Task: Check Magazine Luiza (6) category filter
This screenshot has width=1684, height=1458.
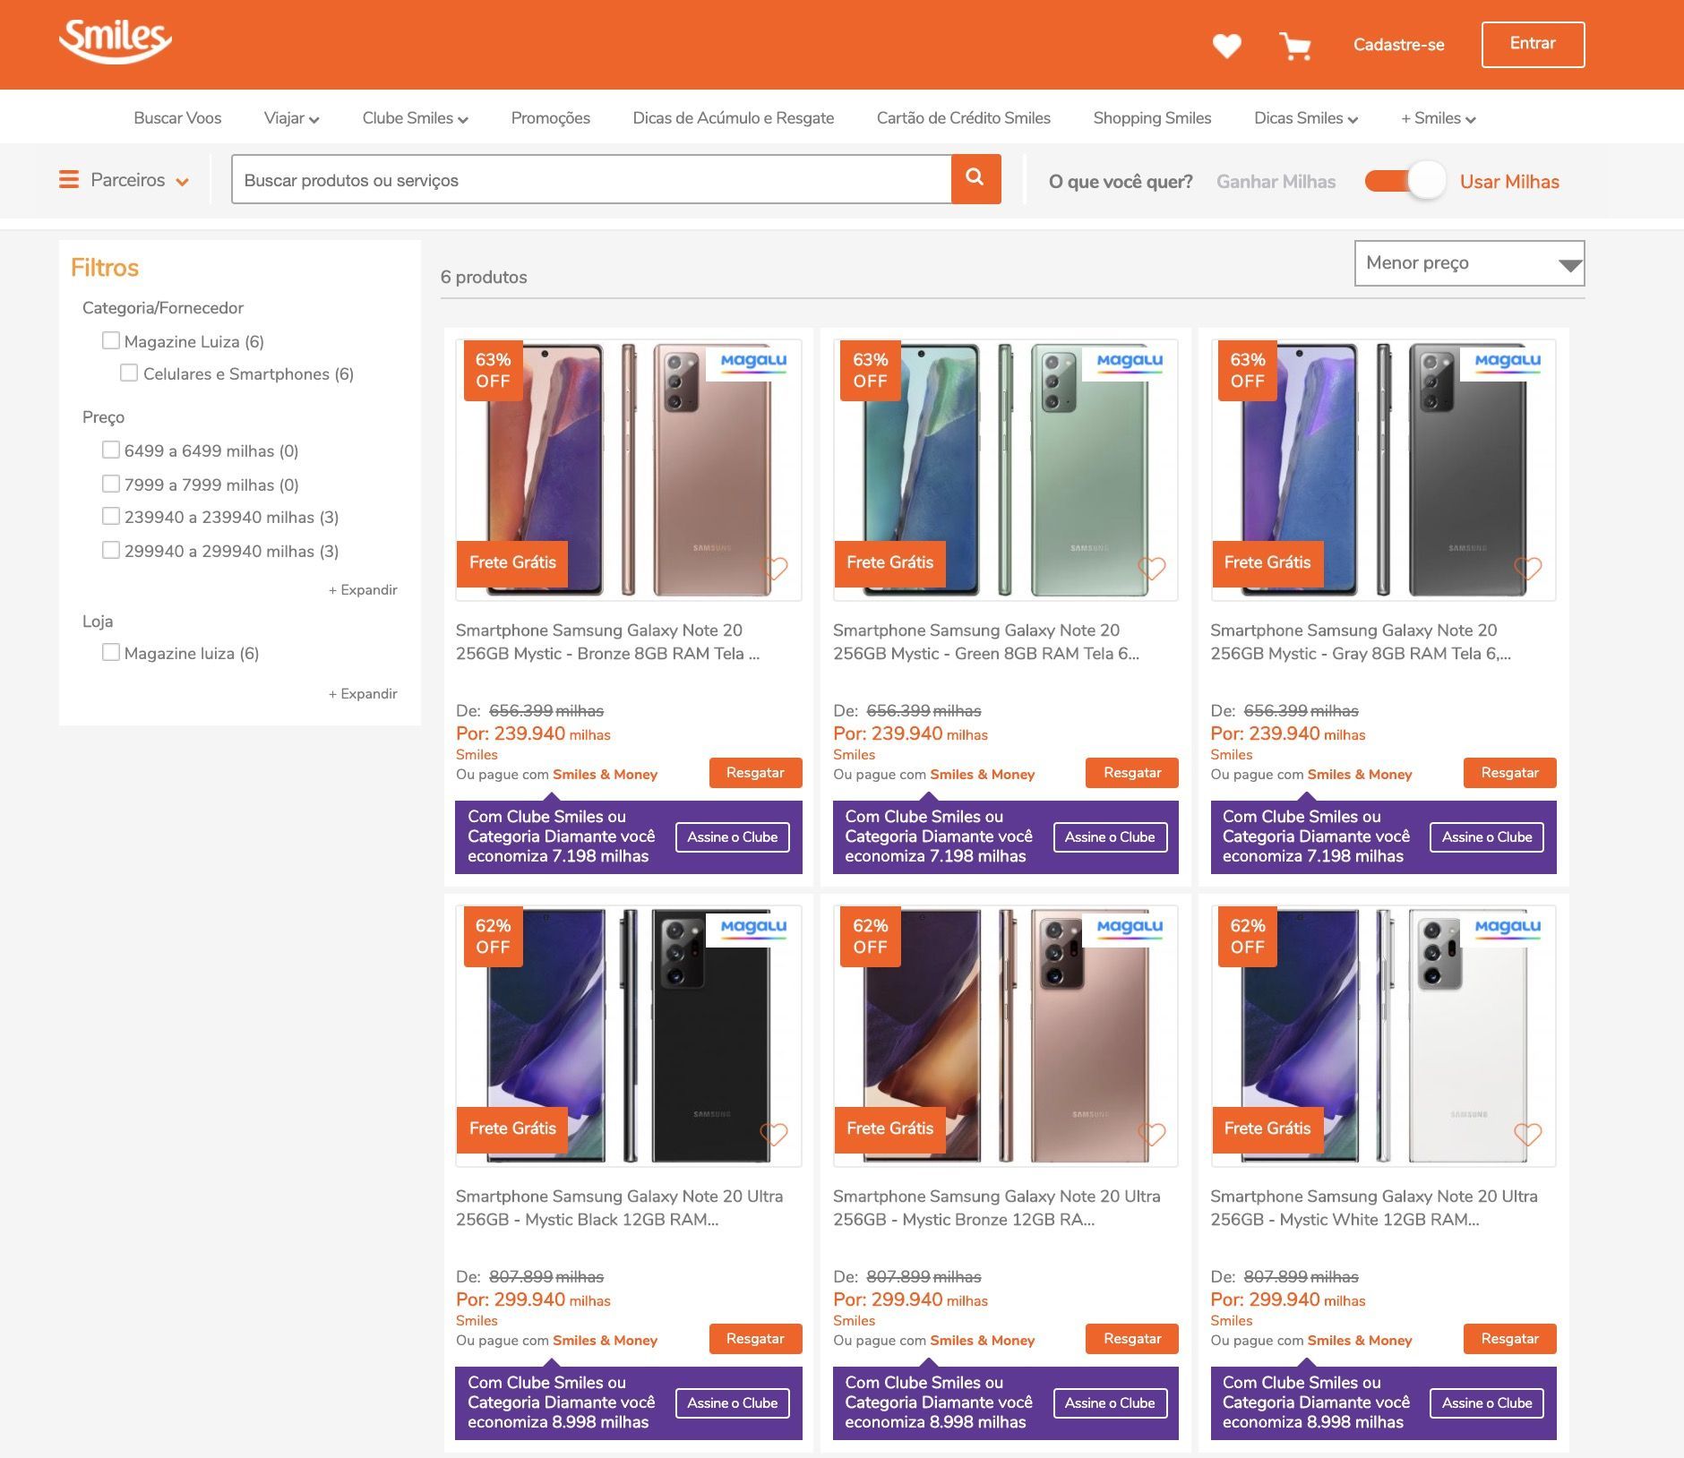Action: pyautogui.click(x=111, y=340)
